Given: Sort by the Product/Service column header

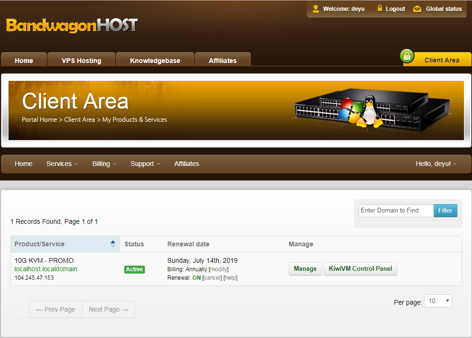Looking at the screenshot, I should pos(65,244).
